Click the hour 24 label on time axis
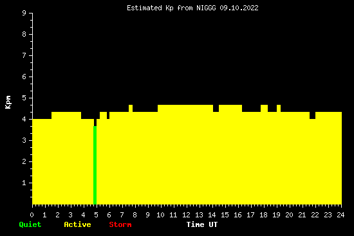 coord(340,215)
